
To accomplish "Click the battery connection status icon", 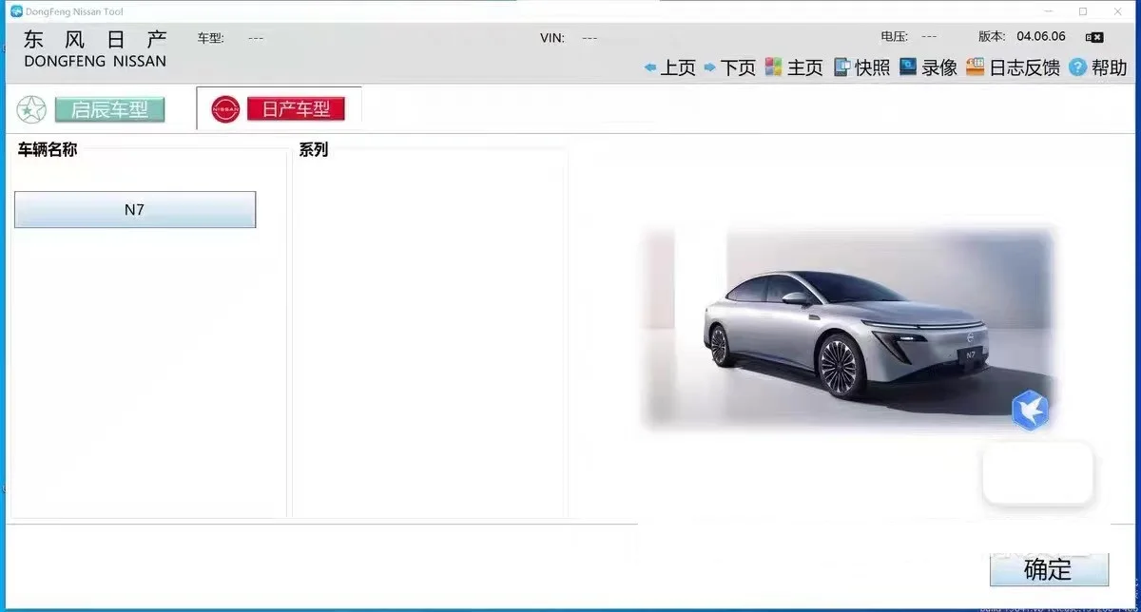I will click(x=1094, y=37).
